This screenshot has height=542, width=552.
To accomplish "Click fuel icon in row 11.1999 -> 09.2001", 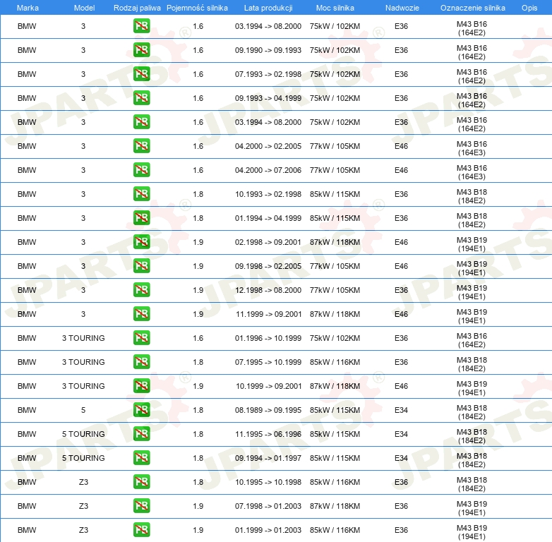I will click(x=141, y=314).
